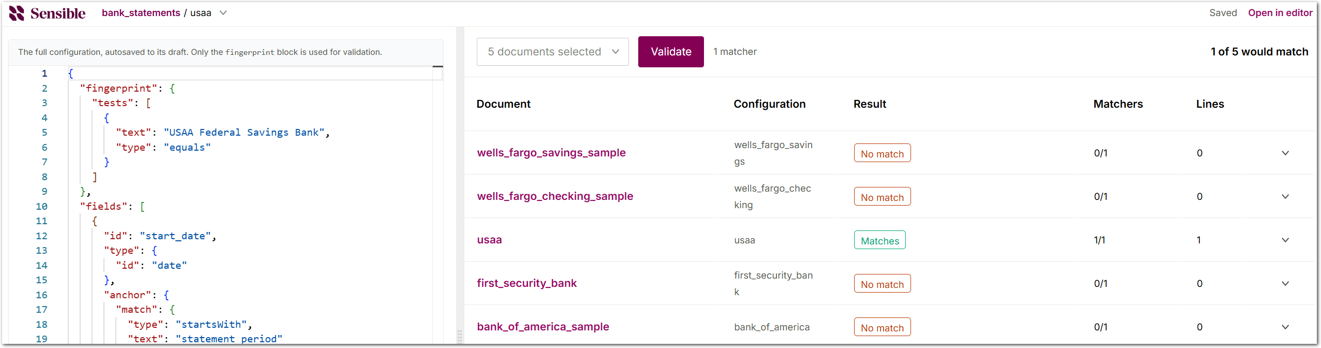Click the bank_of_america configuration cell
Image resolution: width=1321 pixels, height=348 pixels.
click(x=772, y=327)
